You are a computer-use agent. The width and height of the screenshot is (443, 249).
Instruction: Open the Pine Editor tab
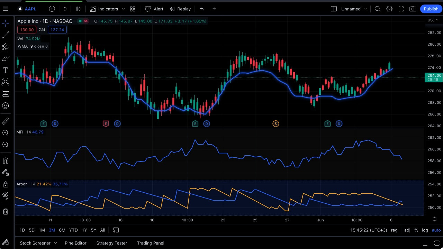coord(75,243)
